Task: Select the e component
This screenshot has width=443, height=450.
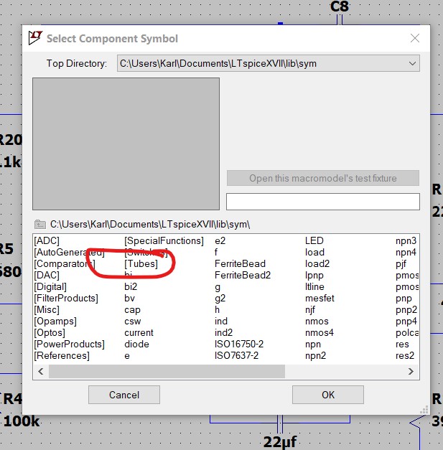Action: pos(127,355)
